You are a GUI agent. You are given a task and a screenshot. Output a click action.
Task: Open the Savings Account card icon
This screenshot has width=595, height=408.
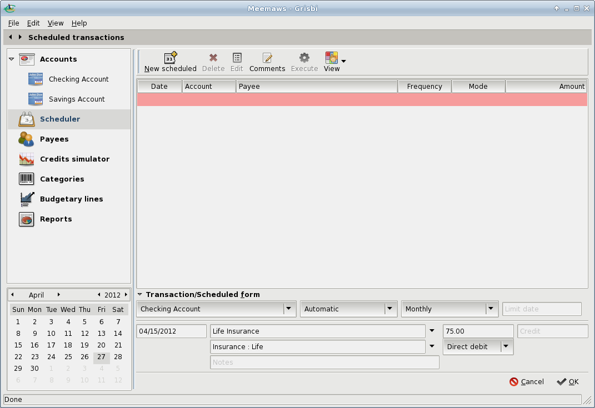(36, 99)
